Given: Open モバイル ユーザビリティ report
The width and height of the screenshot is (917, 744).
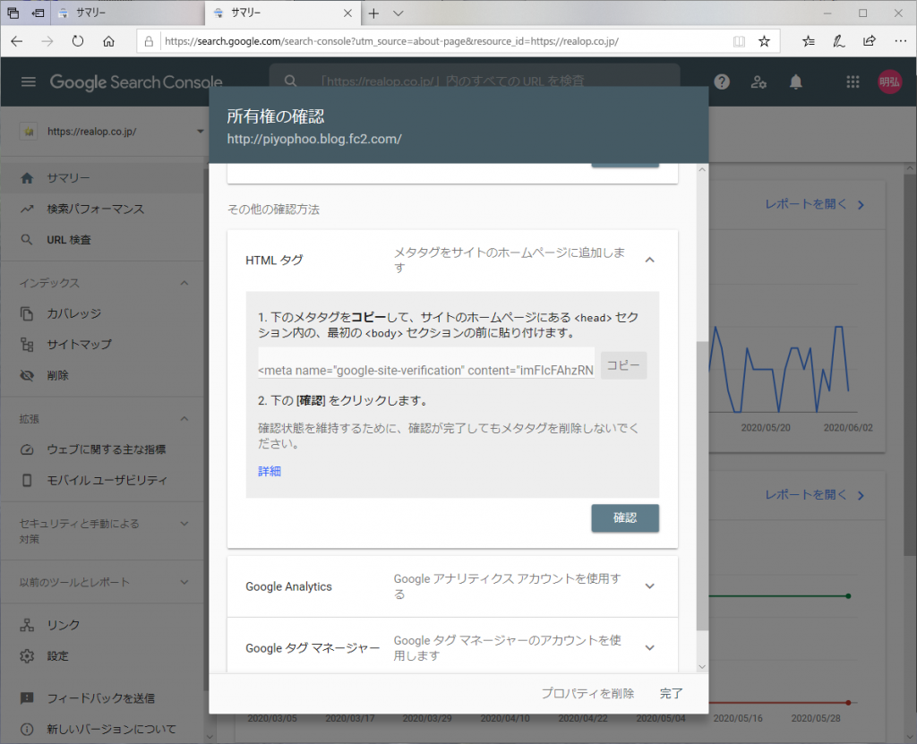Looking at the screenshot, I should click(x=103, y=480).
